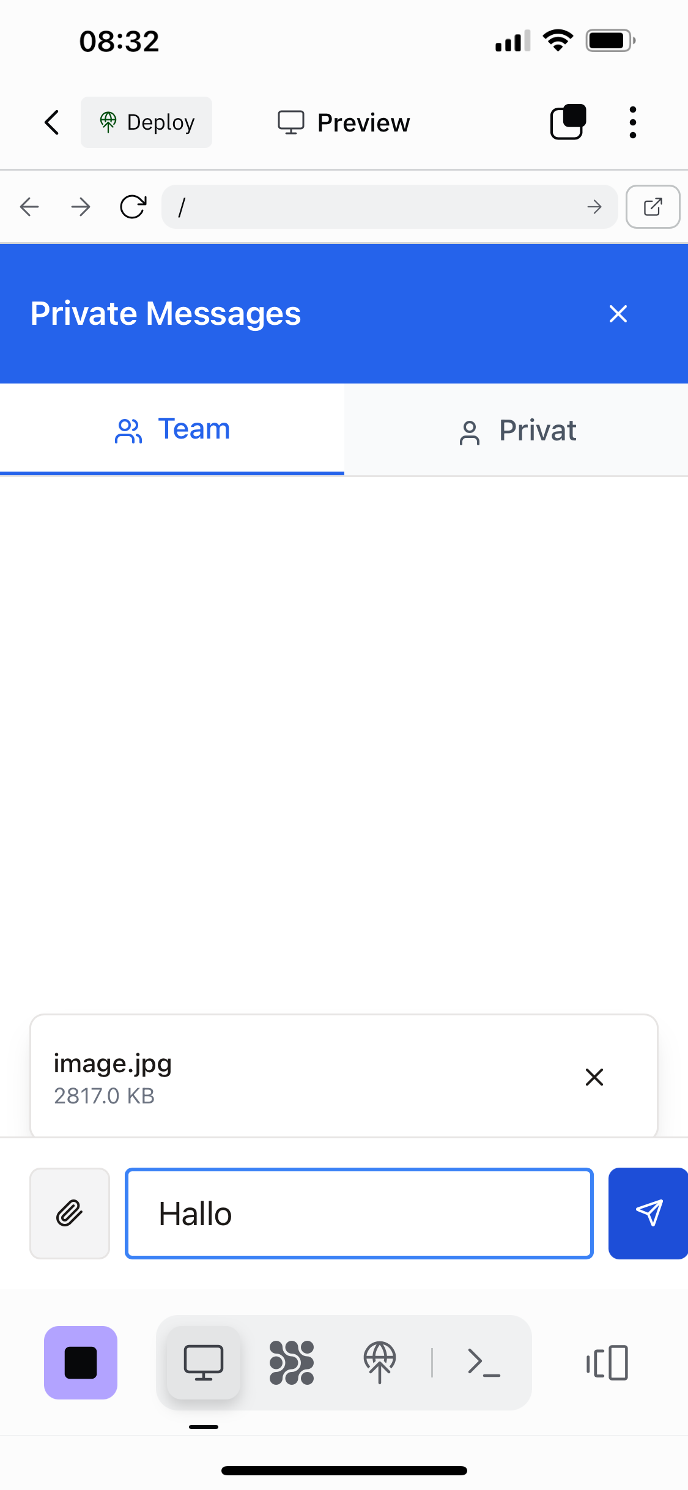The image size is (688, 1490).
Task: Open the three-dot more options menu
Action: (x=632, y=122)
